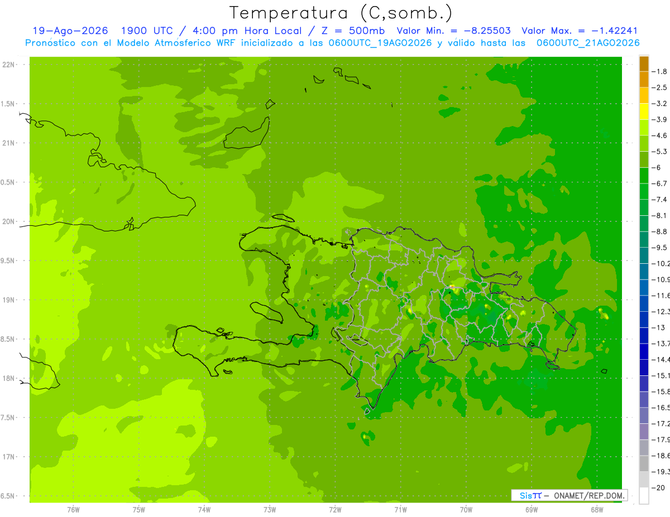Click the 'Temperatura (C,somb.)' chart title
The height and width of the screenshot is (517, 670).
(x=341, y=13)
